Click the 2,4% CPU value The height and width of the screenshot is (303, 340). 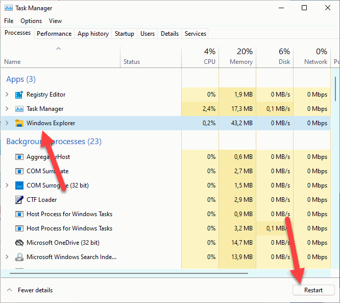tap(209, 109)
